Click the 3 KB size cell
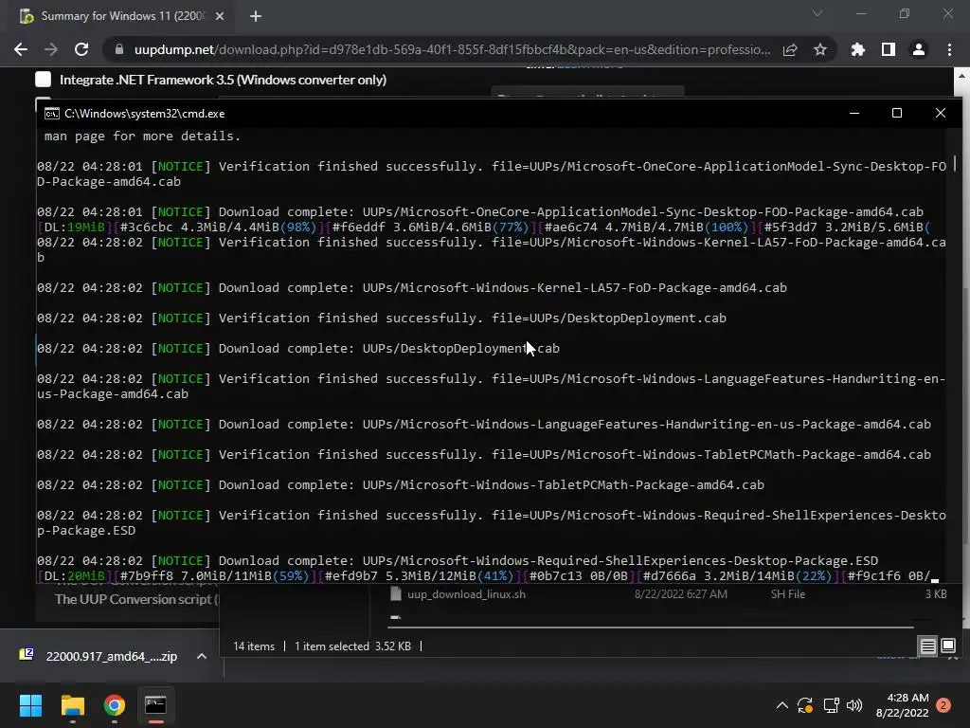Screen dimensions: 970x728 point(936,594)
